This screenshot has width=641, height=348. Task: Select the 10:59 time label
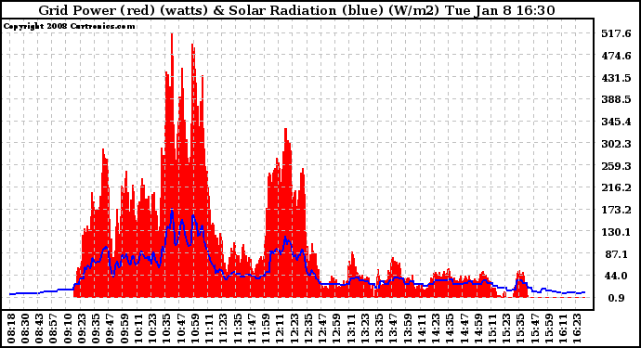click(195, 329)
